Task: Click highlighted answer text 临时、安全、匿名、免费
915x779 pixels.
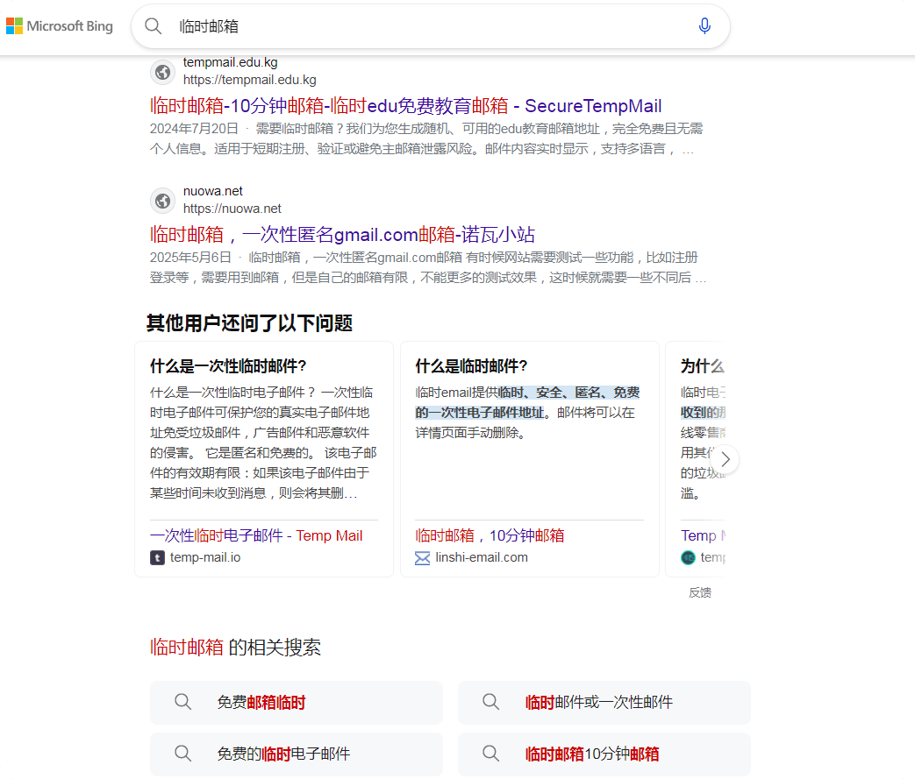Action: click(569, 393)
